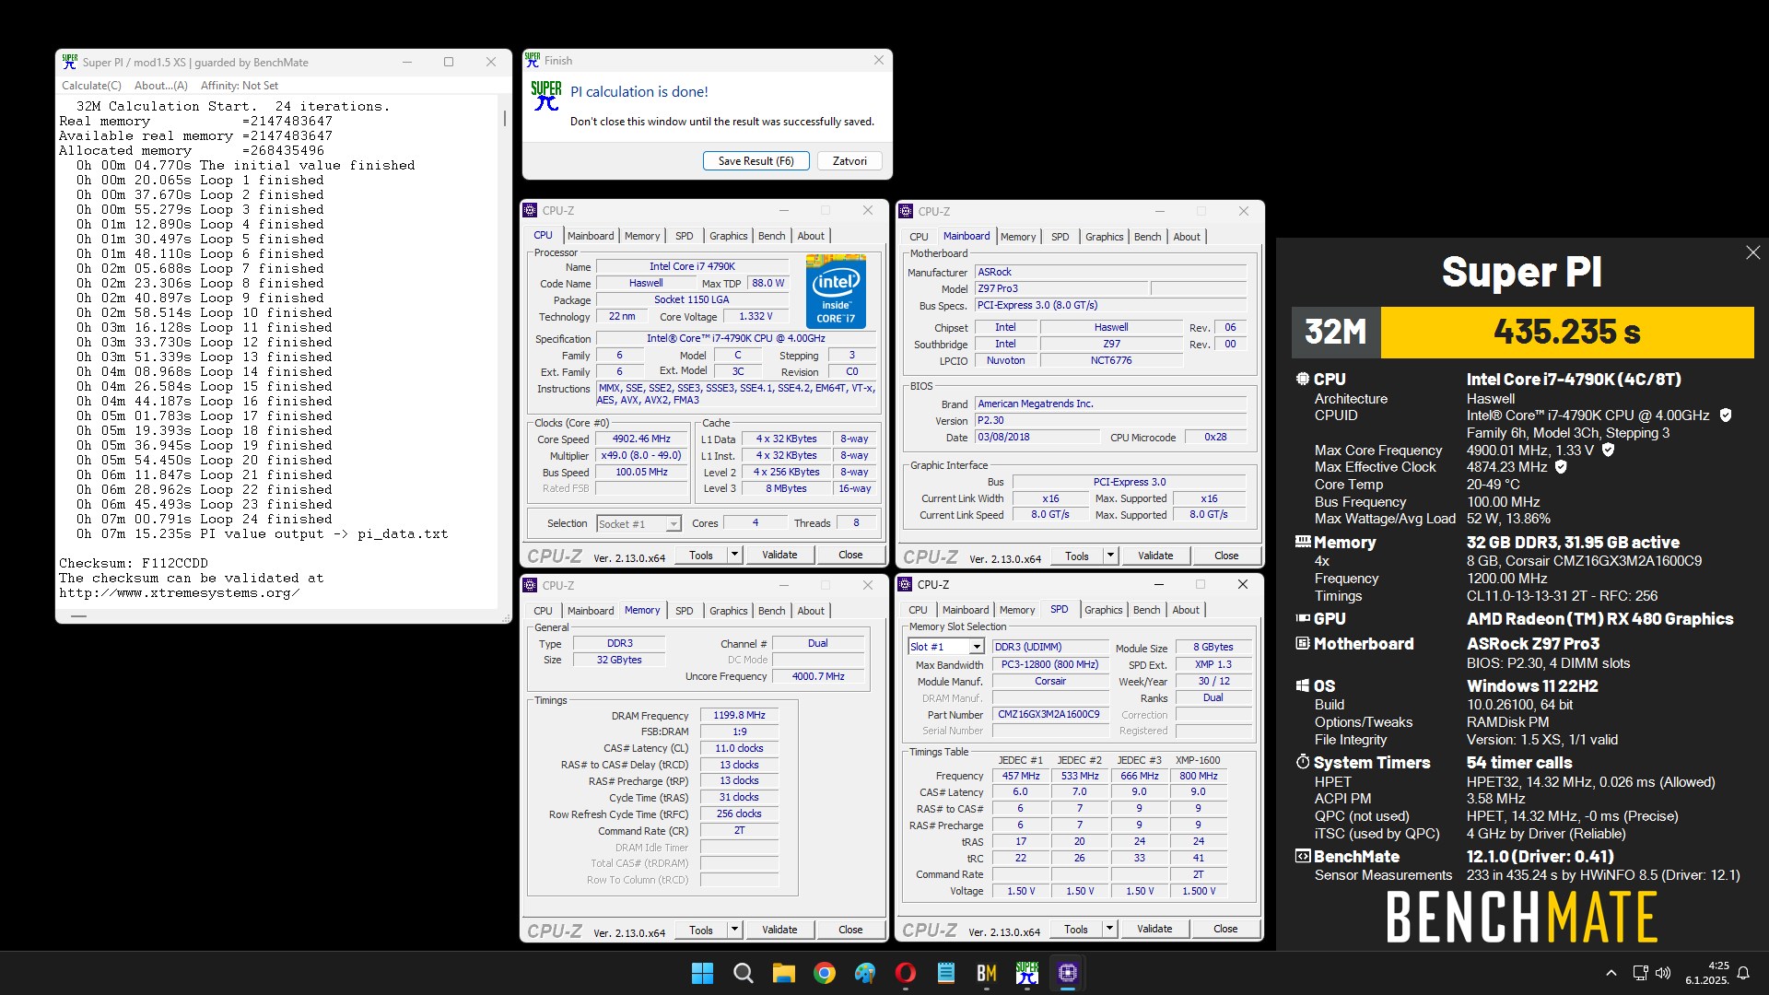Click Validate in Mainboard window
The height and width of the screenshot is (995, 1769).
tap(1155, 556)
